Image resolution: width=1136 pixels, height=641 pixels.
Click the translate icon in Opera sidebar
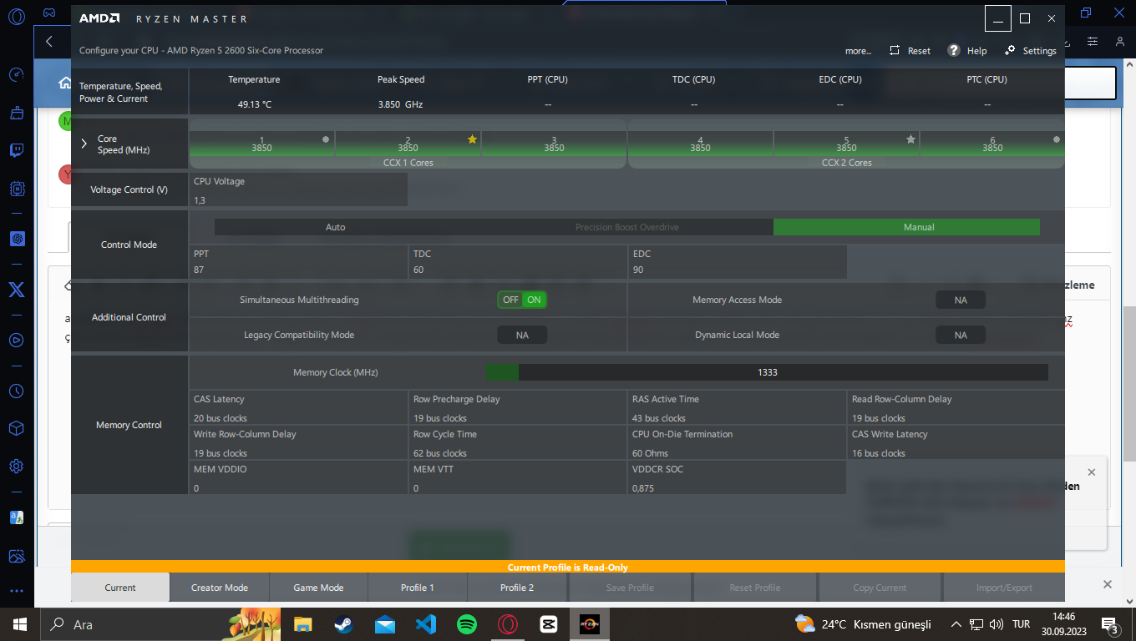point(17,517)
